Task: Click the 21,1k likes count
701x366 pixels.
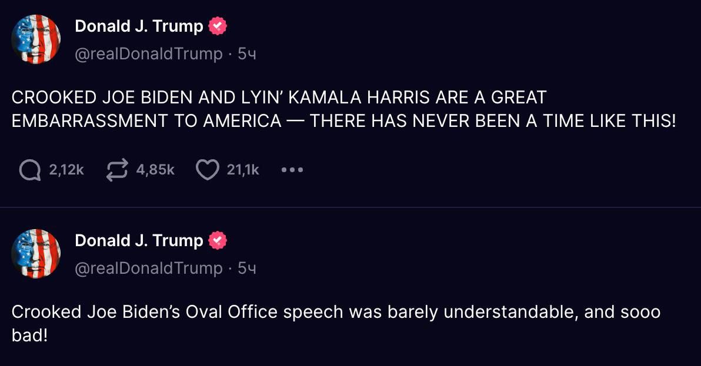Action: 243,170
